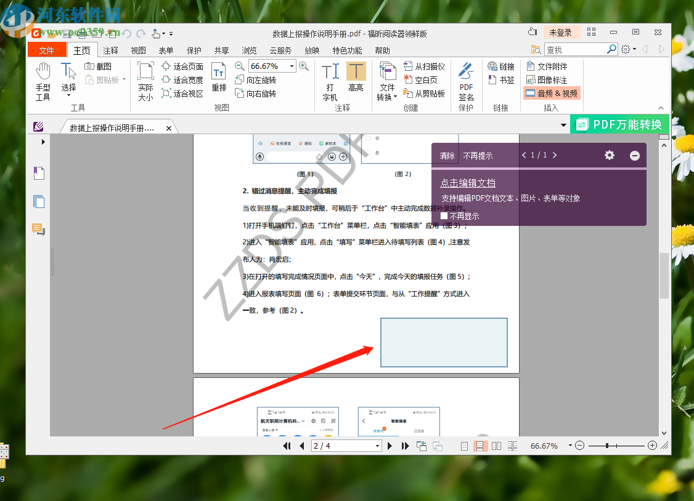The width and height of the screenshot is (694, 501).
Task: Switch page to actual size (实际大小)
Action: (145, 81)
